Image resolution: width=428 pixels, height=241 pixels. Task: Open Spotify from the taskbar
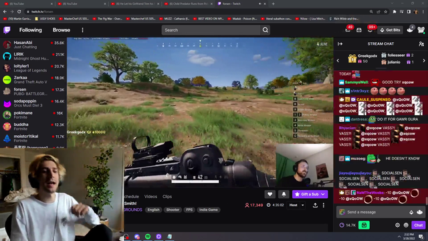(x=148, y=236)
